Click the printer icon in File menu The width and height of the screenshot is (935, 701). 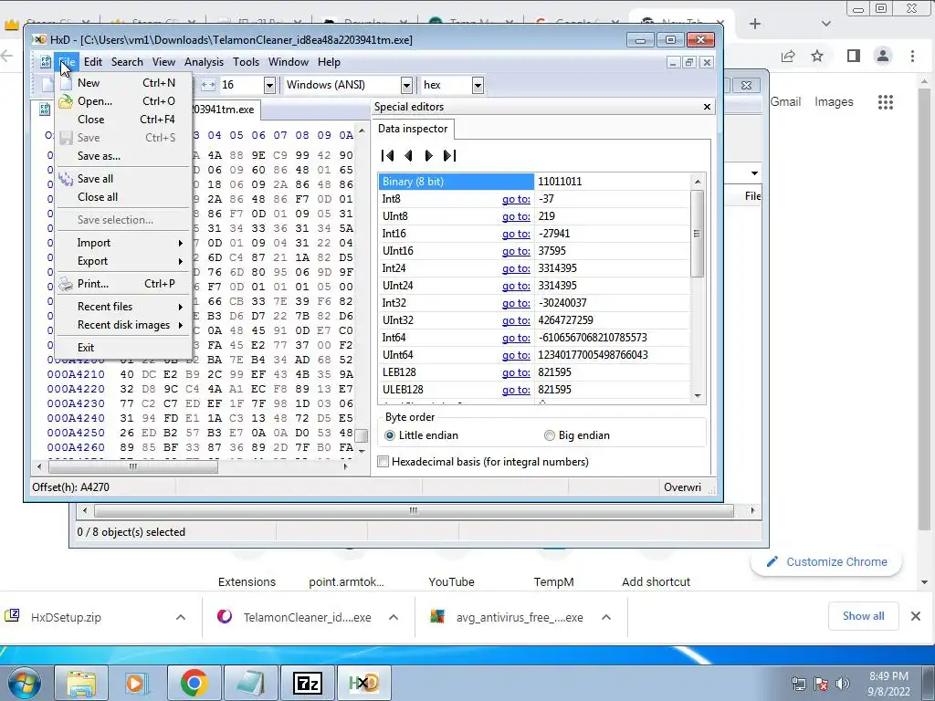(66, 284)
